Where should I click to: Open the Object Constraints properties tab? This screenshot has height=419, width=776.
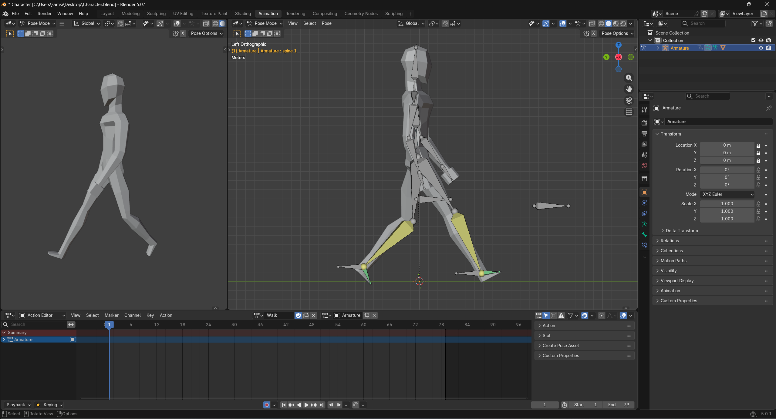[644, 213]
